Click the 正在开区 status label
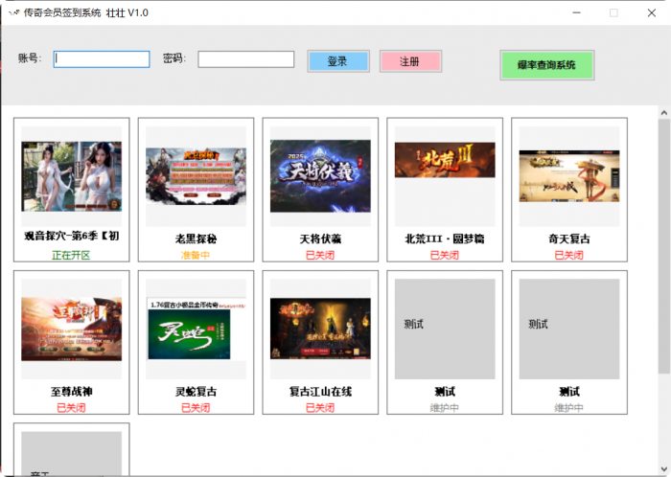Viewport: 671px width, 477px height. 72,256
